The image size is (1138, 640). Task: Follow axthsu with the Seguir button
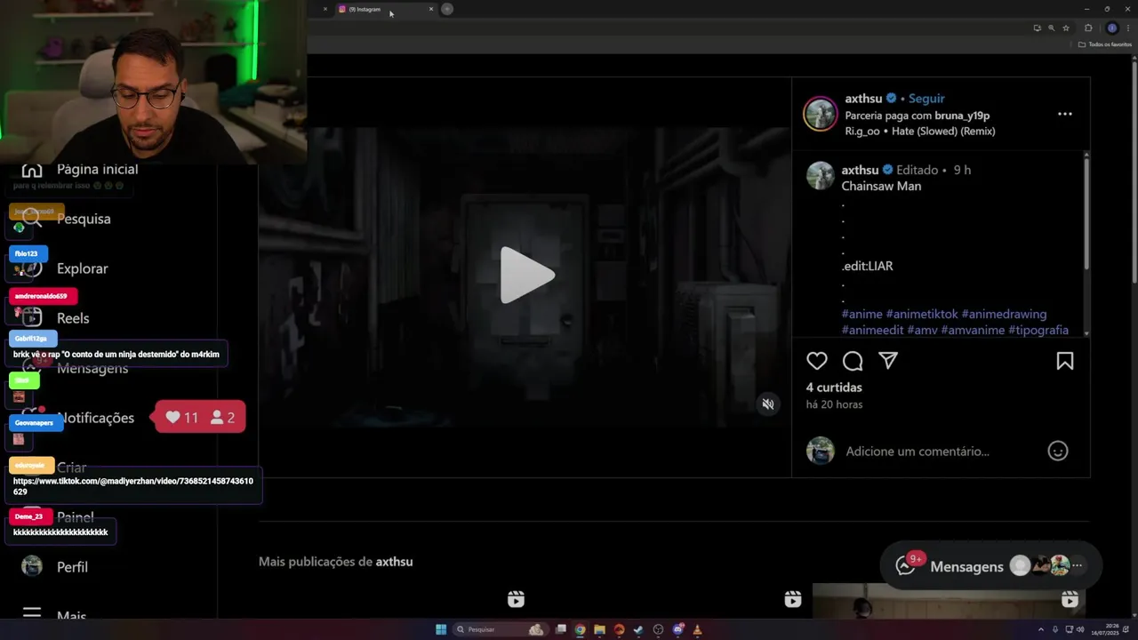926,99
